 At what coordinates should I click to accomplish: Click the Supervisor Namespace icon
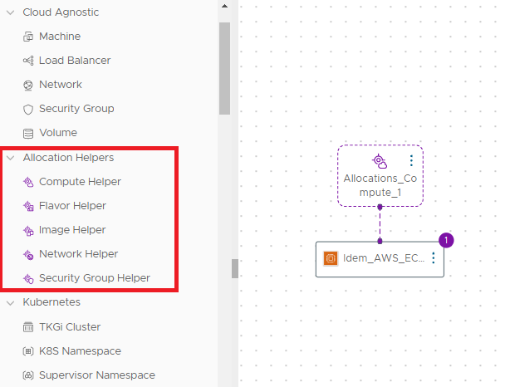point(28,375)
